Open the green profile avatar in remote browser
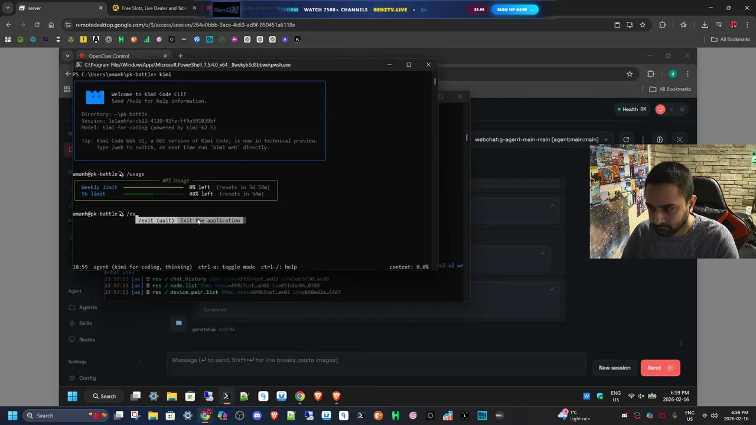 [673, 74]
